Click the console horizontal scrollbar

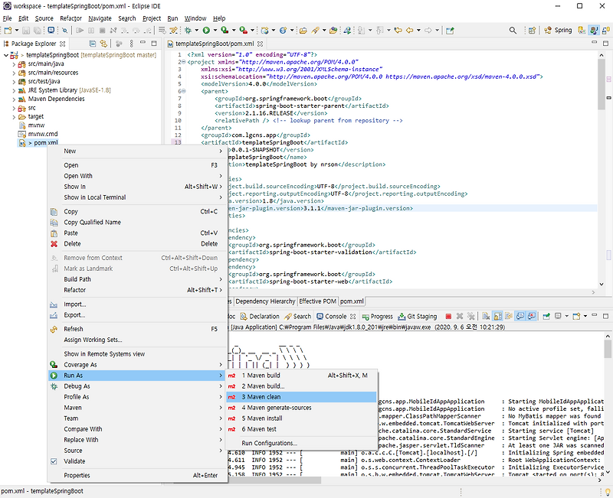pos(274,480)
